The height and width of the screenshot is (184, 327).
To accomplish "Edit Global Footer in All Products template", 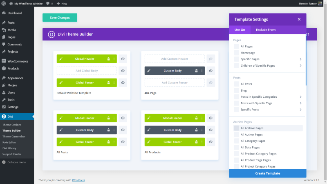I will 149,142.
